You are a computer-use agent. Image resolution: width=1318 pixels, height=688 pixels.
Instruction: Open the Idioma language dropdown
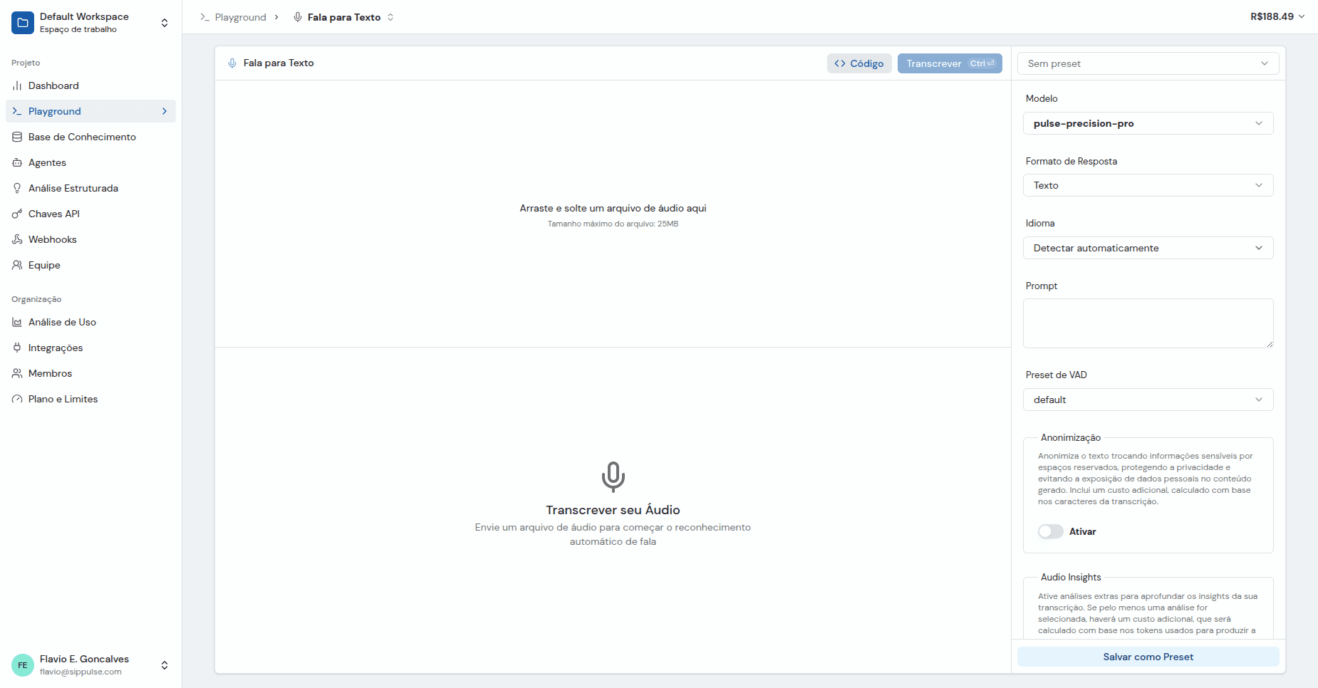tap(1148, 248)
